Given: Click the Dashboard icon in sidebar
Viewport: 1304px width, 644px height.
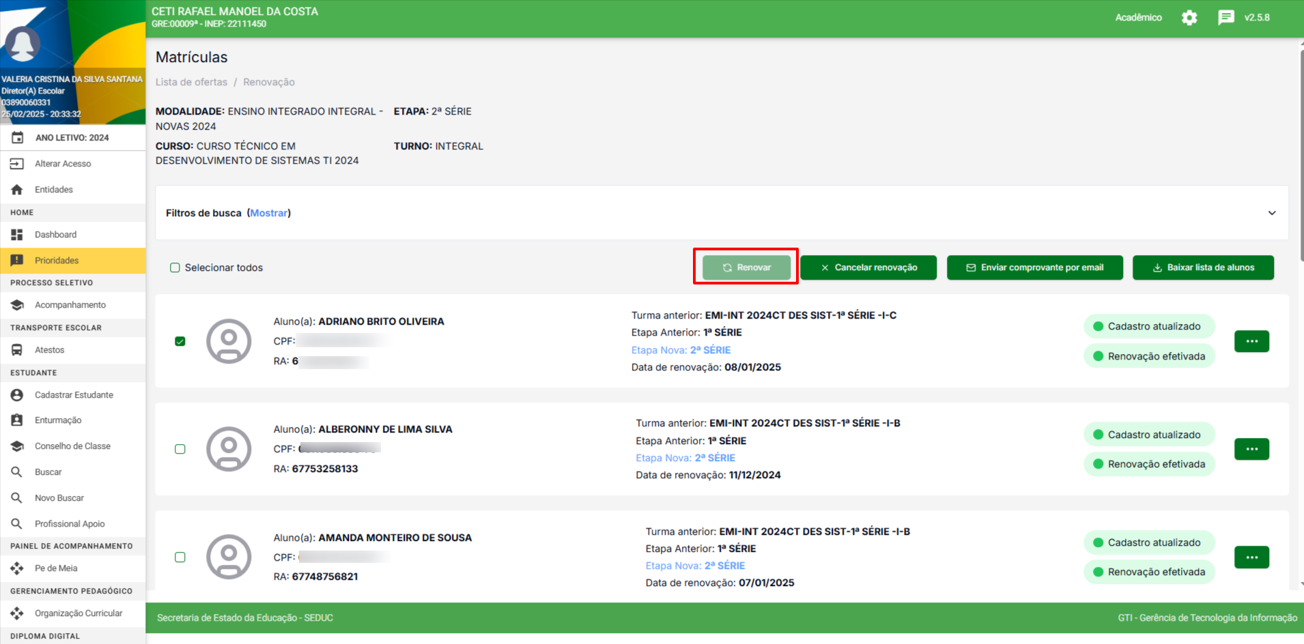Looking at the screenshot, I should point(17,235).
